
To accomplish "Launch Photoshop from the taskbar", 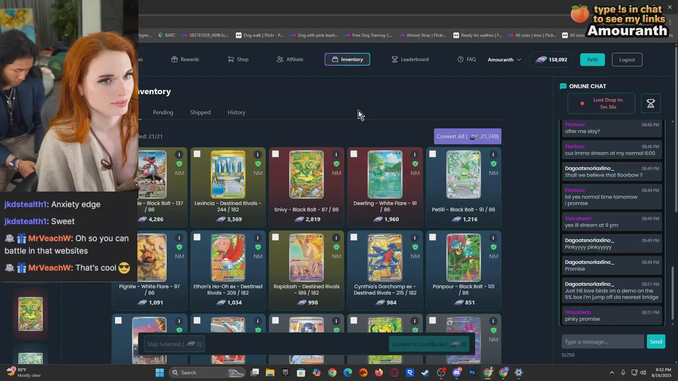I will tap(472, 373).
